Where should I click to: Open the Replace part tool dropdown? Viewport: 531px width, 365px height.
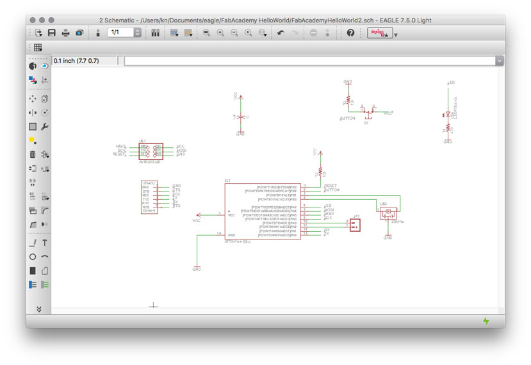[x=45, y=168]
